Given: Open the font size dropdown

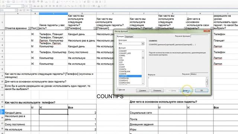Looking at the screenshot, I should coord(30,6).
